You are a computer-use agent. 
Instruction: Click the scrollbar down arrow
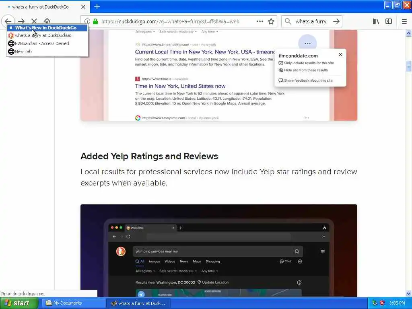409,293
